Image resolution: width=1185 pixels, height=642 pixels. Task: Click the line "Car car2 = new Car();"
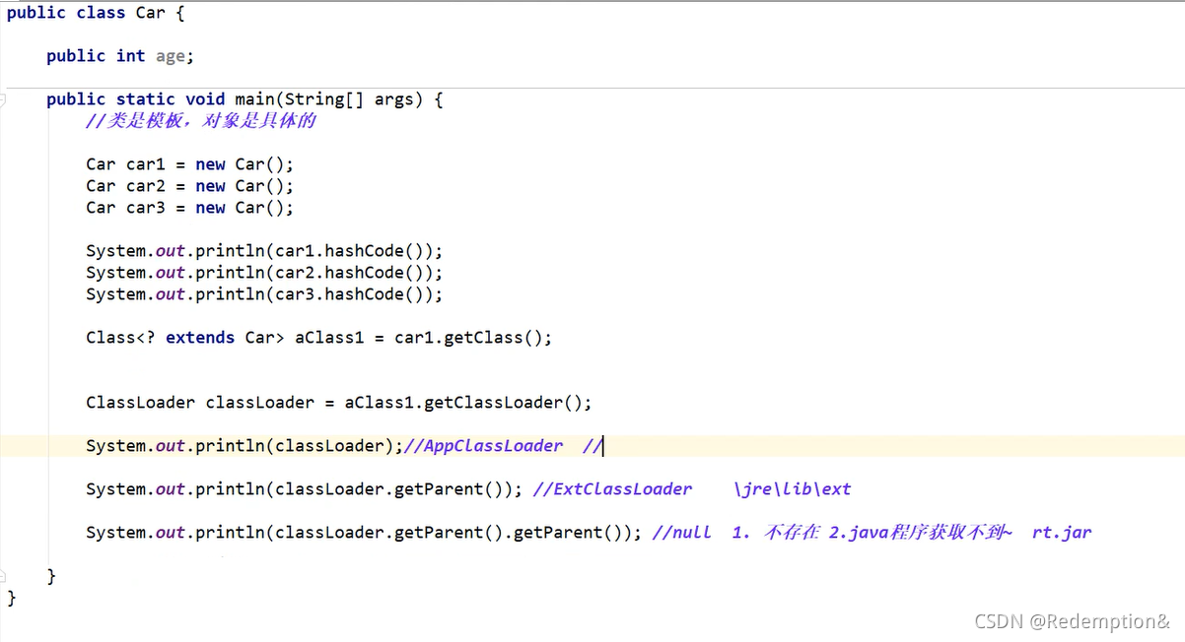(189, 186)
